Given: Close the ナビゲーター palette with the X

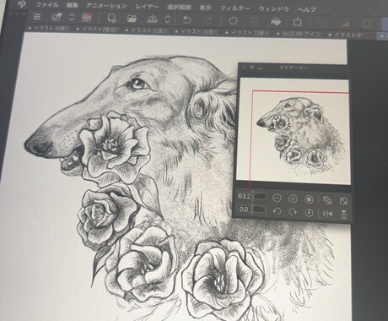Looking at the screenshot, I should 251,67.
